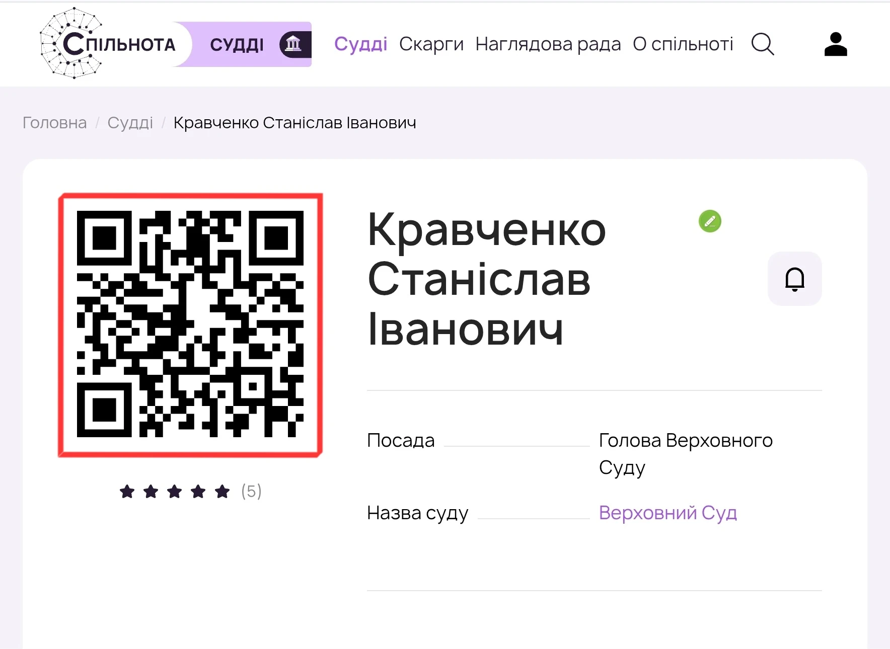890x649 pixels.
Task: Open the user account profile icon
Action: [x=836, y=44]
